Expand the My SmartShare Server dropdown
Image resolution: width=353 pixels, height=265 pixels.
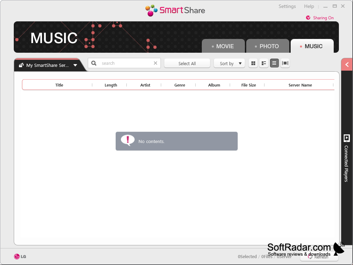(75, 65)
